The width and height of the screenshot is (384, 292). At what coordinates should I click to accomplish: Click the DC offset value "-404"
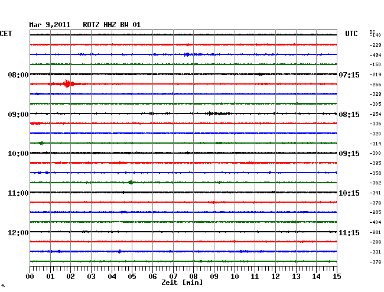click(x=375, y=222)
